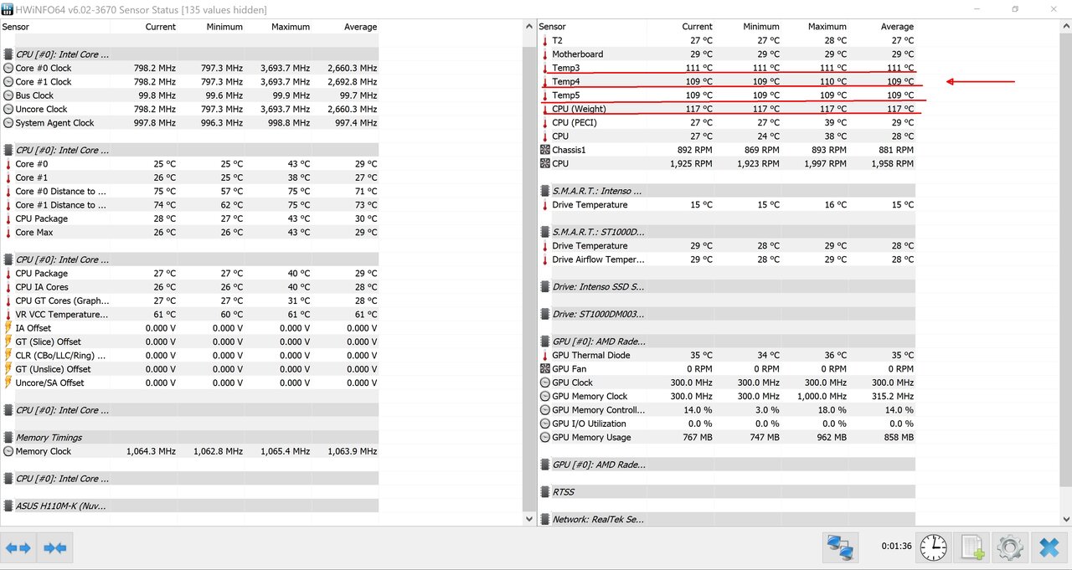Viewport: 1072px width, 570px height.
Task: Open sensor settings gear icon
Action: 1010,548
